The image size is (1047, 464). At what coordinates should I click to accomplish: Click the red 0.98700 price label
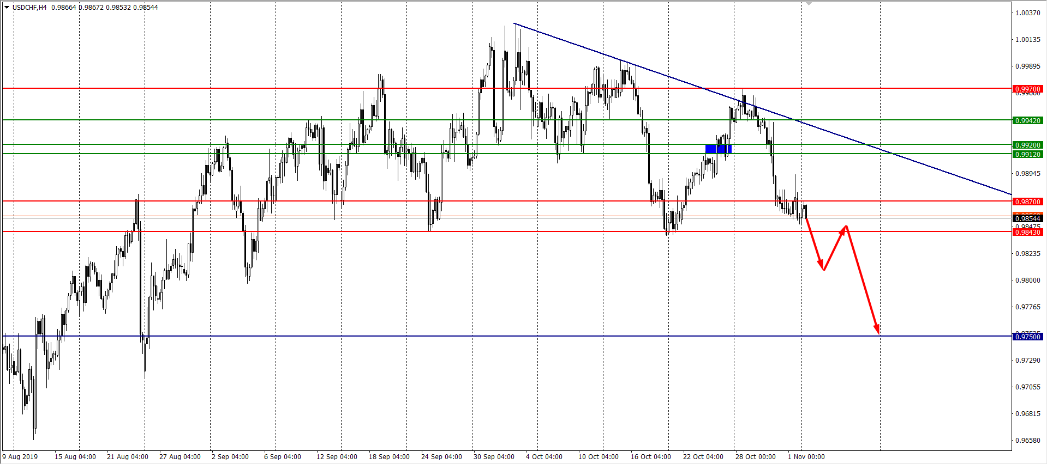coord(1027,202)
